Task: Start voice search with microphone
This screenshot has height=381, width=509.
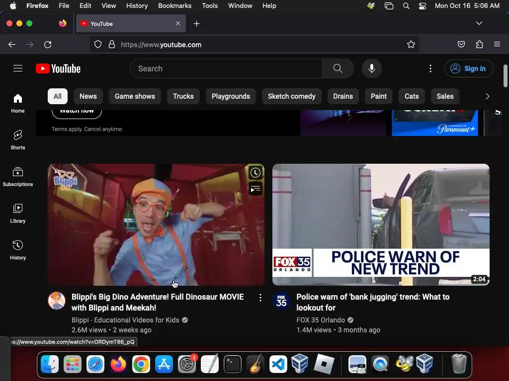Action: (x=372, y=68)
